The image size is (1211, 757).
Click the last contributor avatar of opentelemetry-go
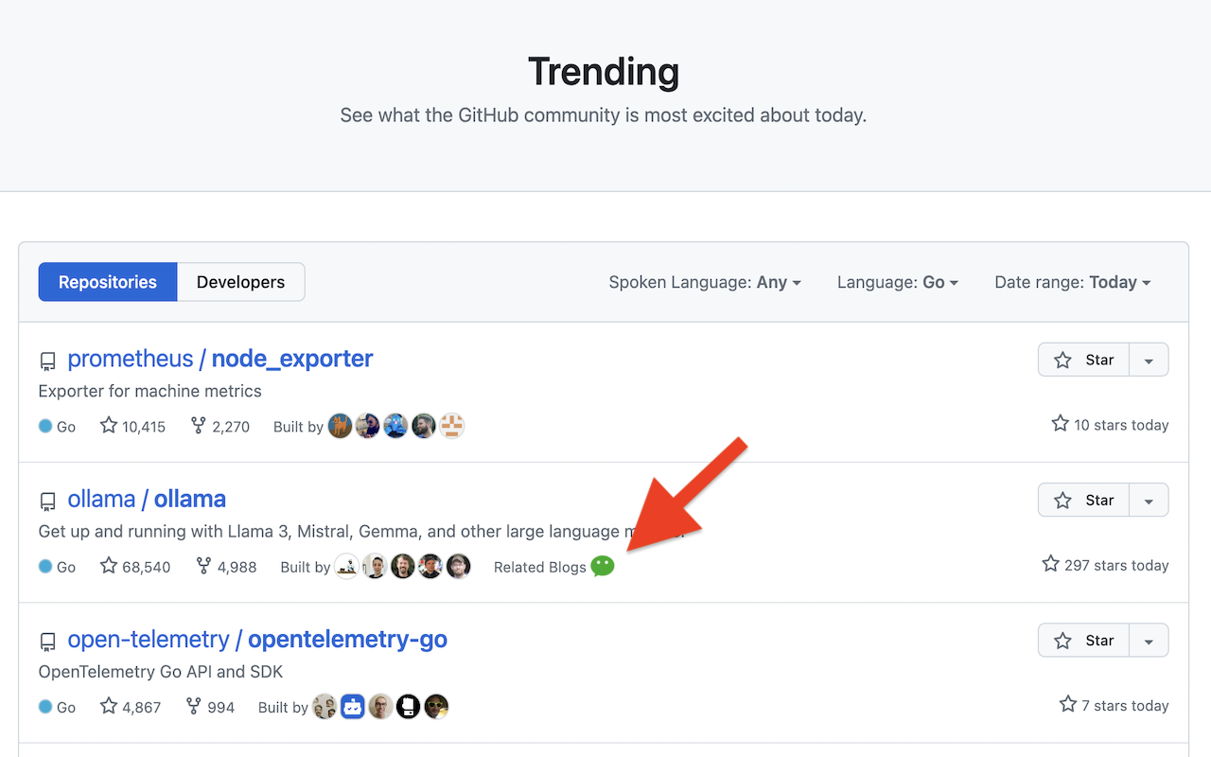coord(436,706)
